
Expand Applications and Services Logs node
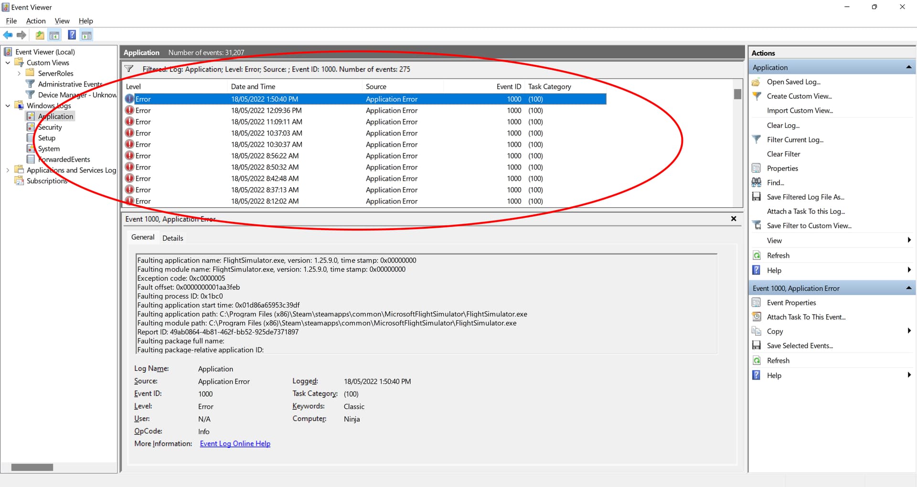8,170
